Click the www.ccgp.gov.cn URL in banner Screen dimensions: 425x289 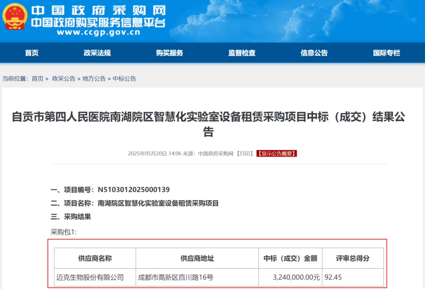[x=98, y=33]
